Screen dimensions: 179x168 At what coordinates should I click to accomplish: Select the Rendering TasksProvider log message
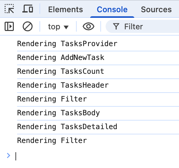point(67,44)
